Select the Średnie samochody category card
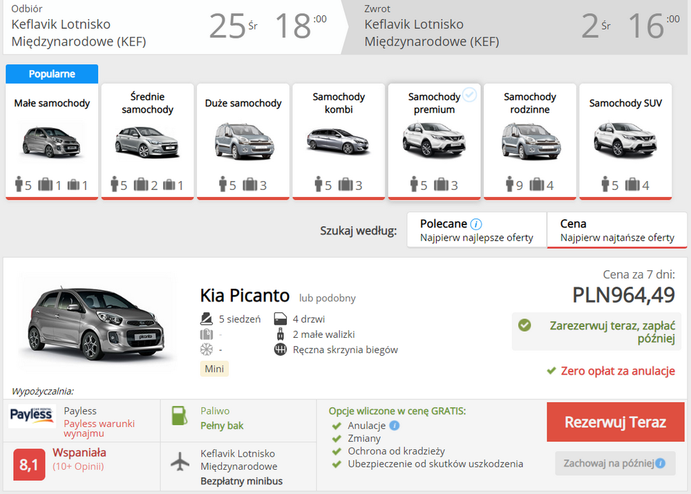This screenshot has height=494, width=691. click(x=147, y=142)
